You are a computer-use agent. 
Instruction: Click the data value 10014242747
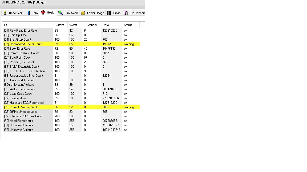pos(111,130)
